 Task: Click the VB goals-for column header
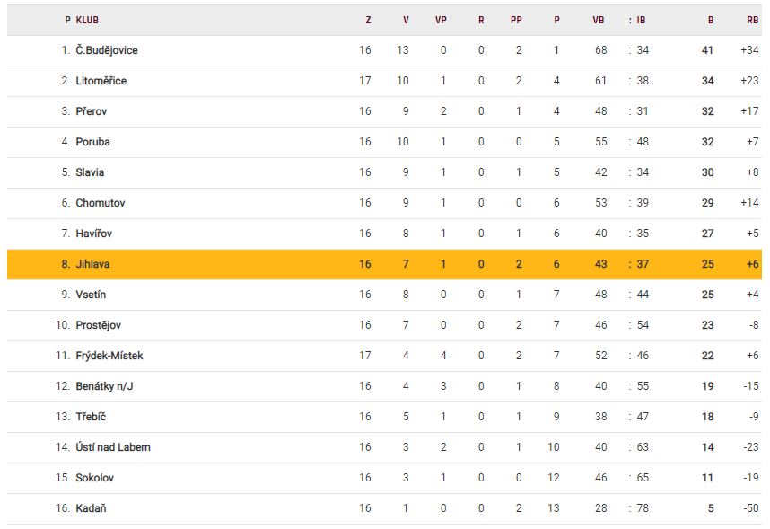pos(599,20)
